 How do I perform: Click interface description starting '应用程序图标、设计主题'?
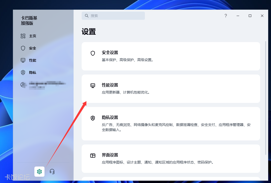pos(158,162)
